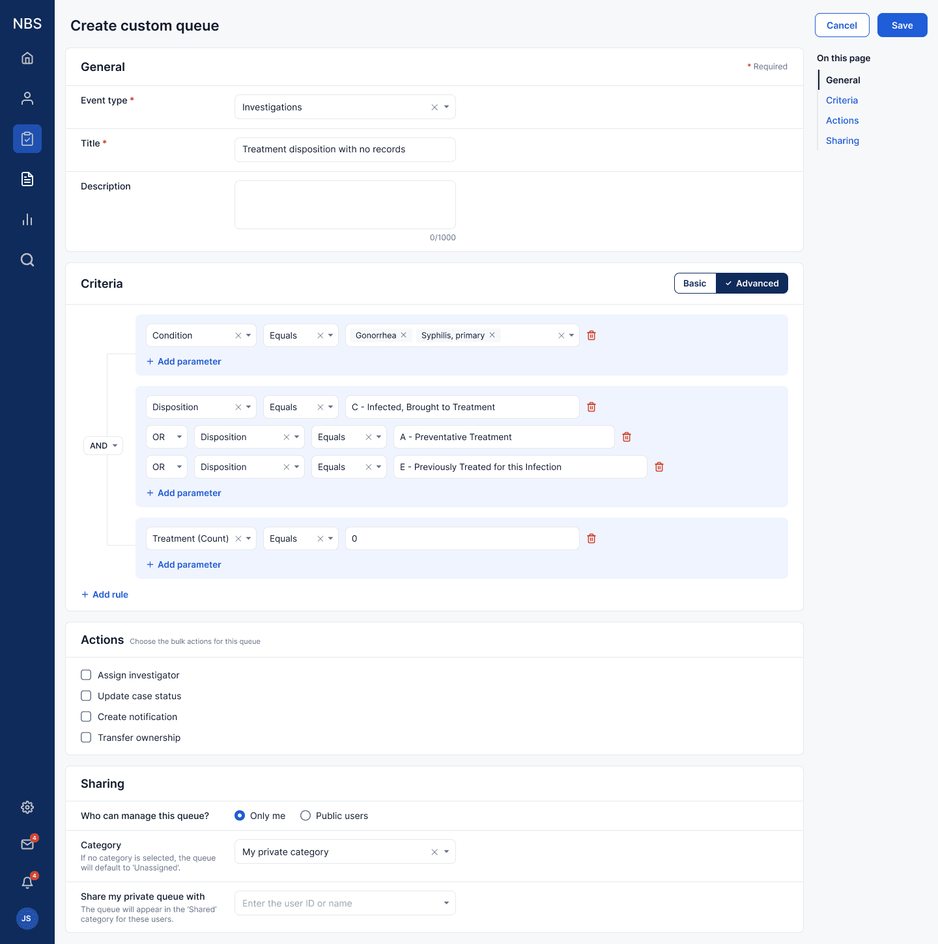Delete the 'A - Preventative Treatment' row
Image resolution: width=938 pixels, height=944 pixels.
click(627, 437)
